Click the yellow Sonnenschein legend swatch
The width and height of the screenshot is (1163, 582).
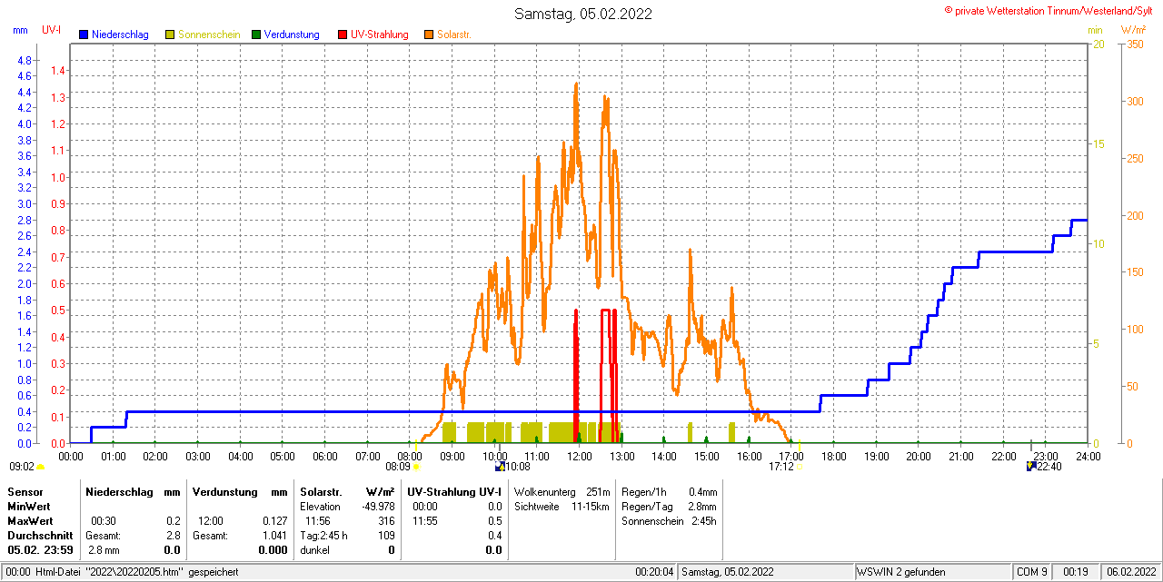(x=170, y=35)
